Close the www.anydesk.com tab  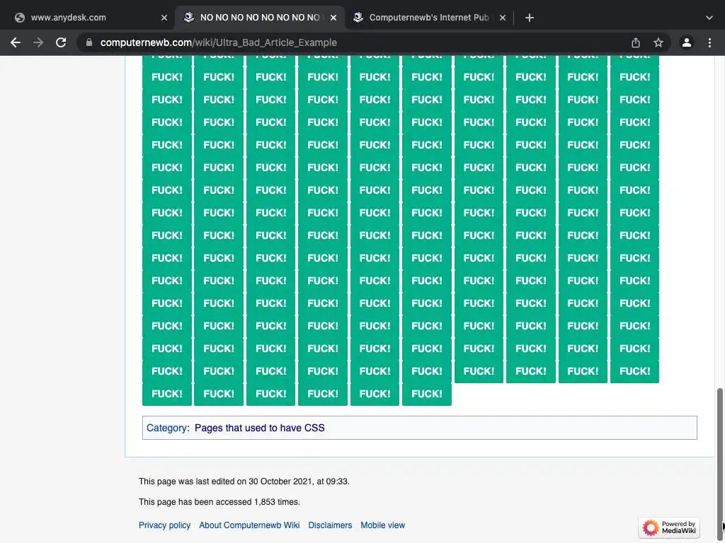[x=164, y=18]
